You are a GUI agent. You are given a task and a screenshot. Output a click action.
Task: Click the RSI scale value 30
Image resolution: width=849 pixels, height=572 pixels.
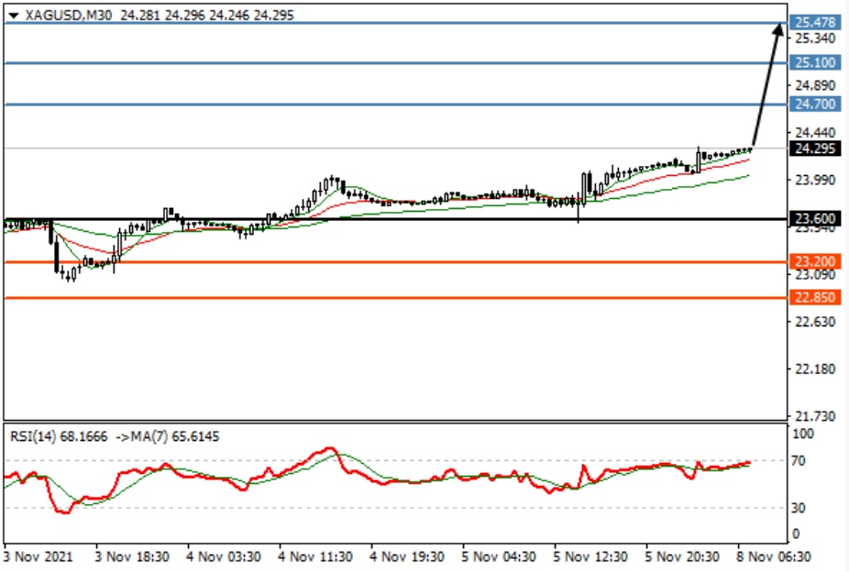798,508
